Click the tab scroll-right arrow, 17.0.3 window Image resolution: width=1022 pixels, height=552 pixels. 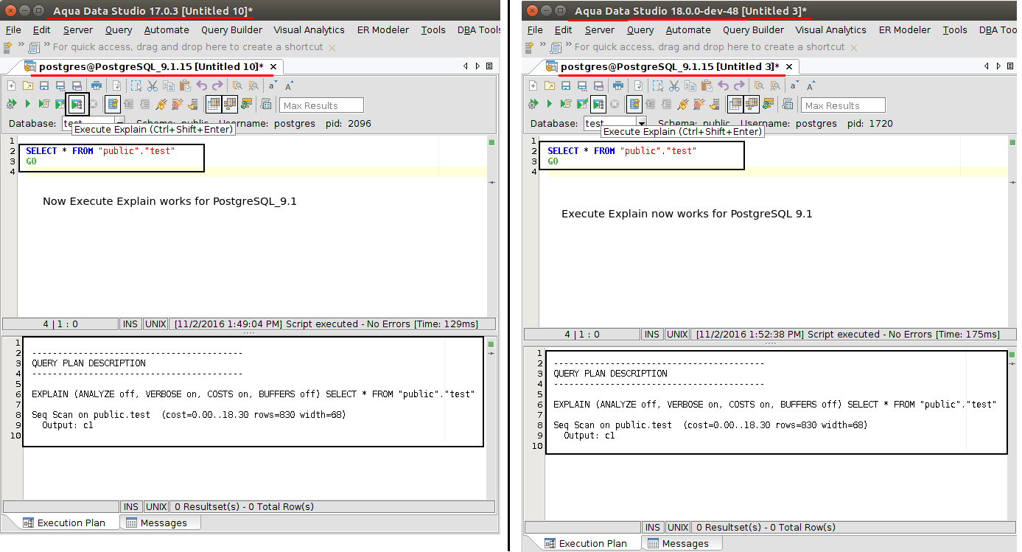[x=477, y=66]
